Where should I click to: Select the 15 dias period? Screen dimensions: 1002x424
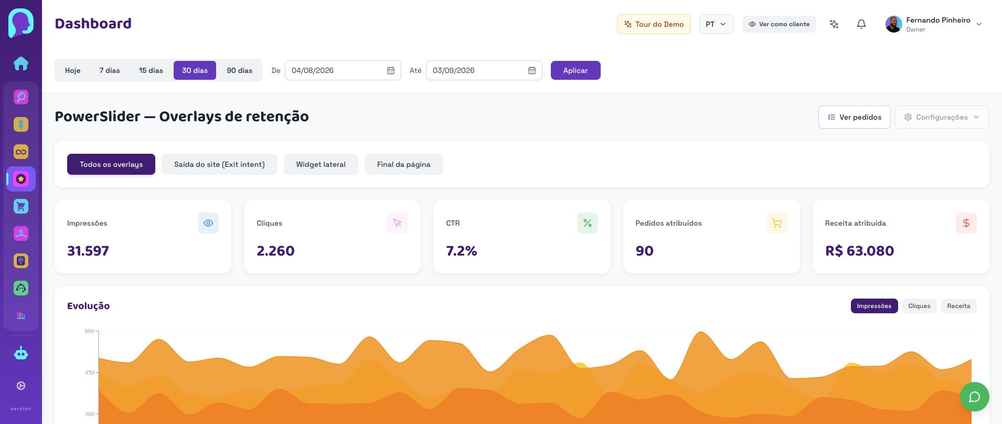pyautogui.click(x=151, y=70)
